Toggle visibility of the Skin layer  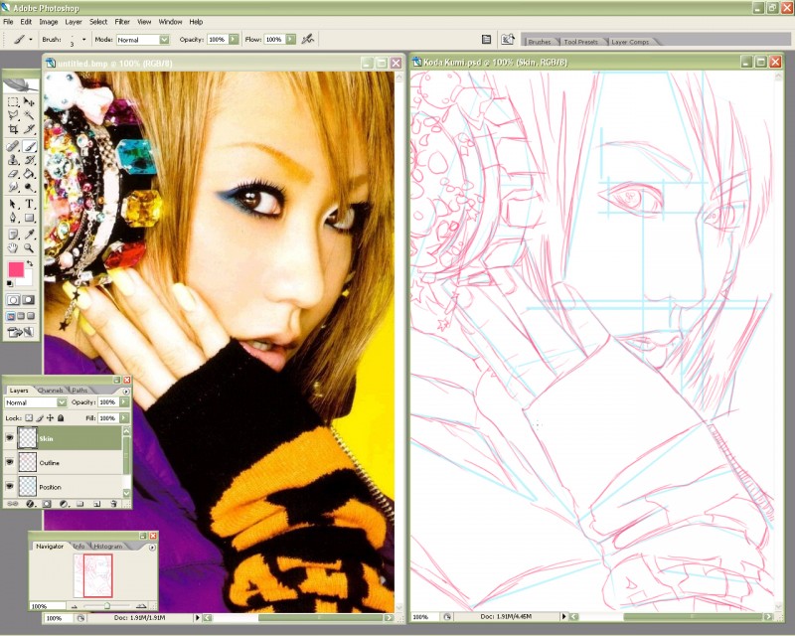[10, 438]
